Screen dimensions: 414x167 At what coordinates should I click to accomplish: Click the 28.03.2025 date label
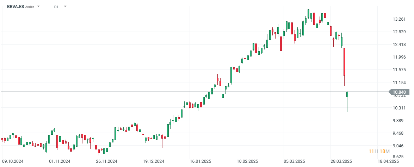(341, 161)
